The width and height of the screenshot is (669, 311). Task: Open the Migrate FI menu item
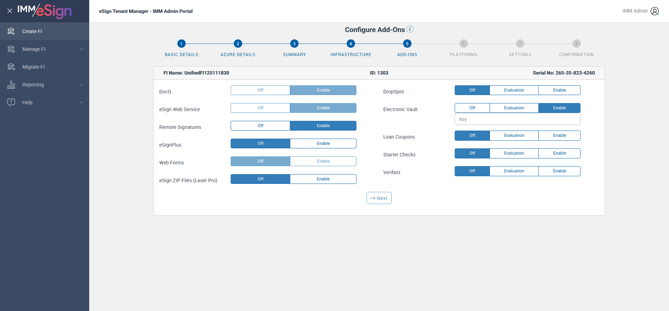click(45, 67)
